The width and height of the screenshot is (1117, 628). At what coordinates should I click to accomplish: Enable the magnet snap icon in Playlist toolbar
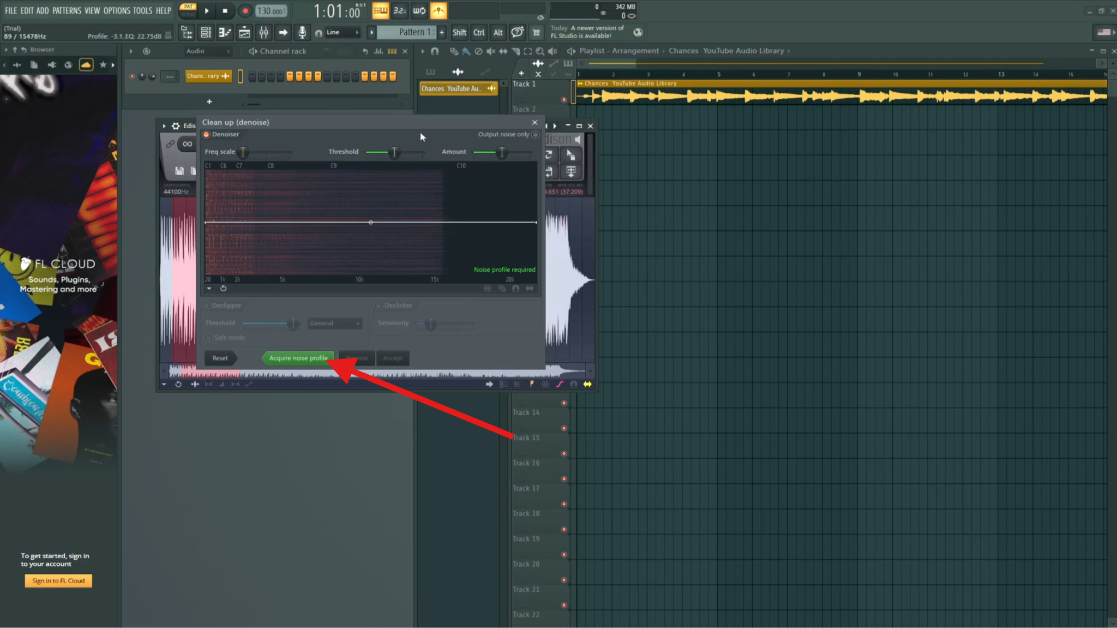click(x=435, y=51)
